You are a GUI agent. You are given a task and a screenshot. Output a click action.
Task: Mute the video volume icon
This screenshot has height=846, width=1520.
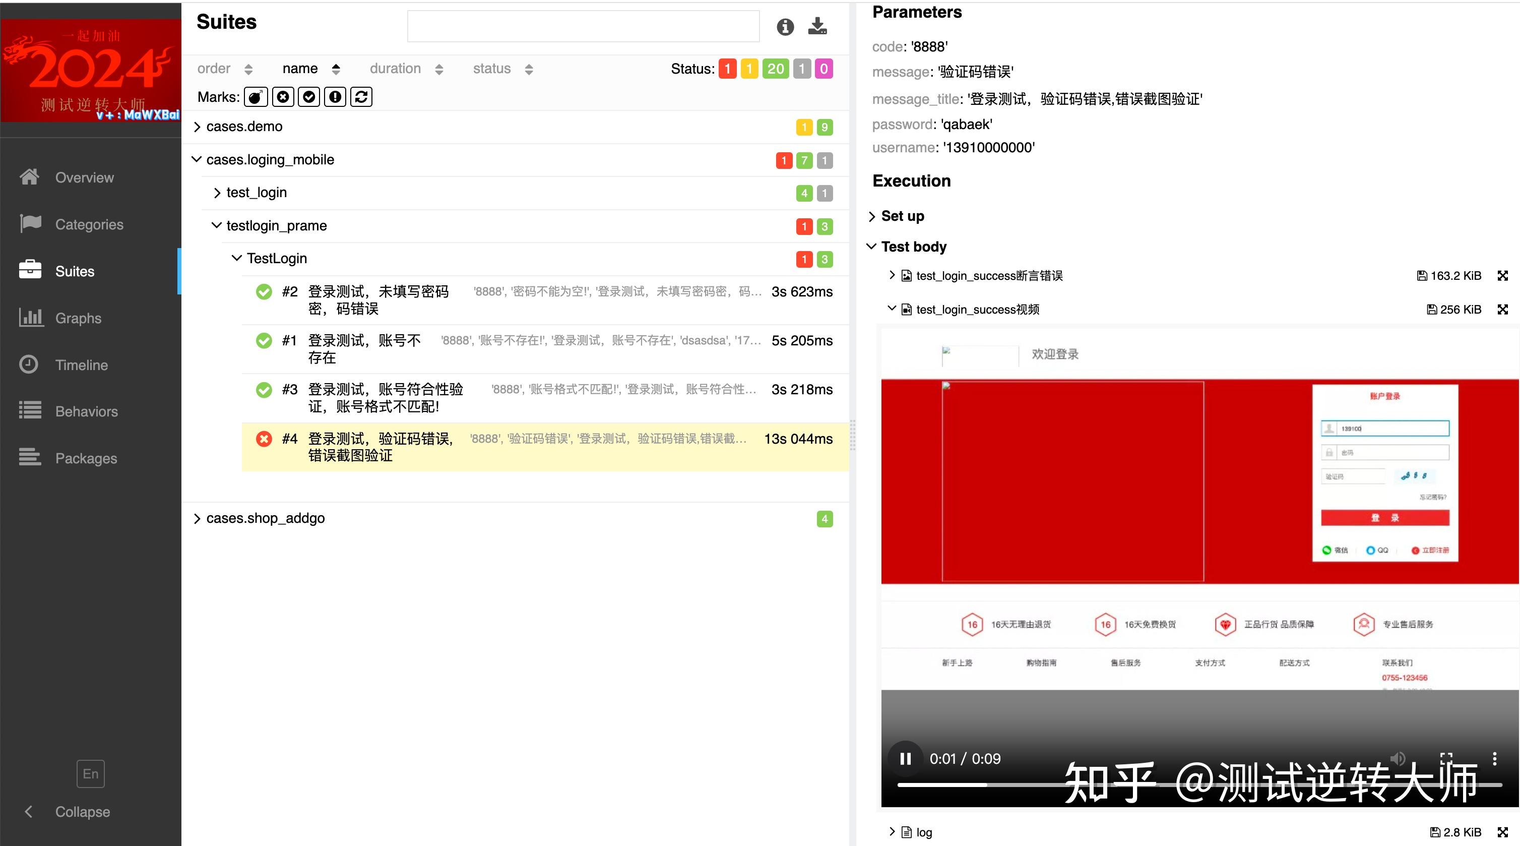point(1398,758)
